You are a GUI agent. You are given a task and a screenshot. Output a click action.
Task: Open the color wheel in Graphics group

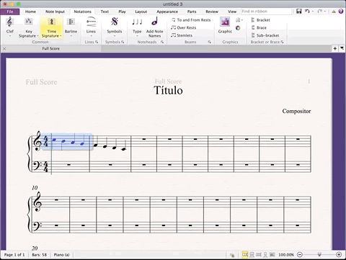(238, 28)
